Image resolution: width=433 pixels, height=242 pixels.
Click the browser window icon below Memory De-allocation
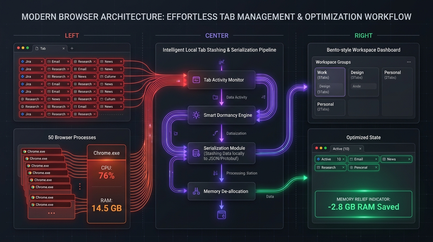coord(222,215)
